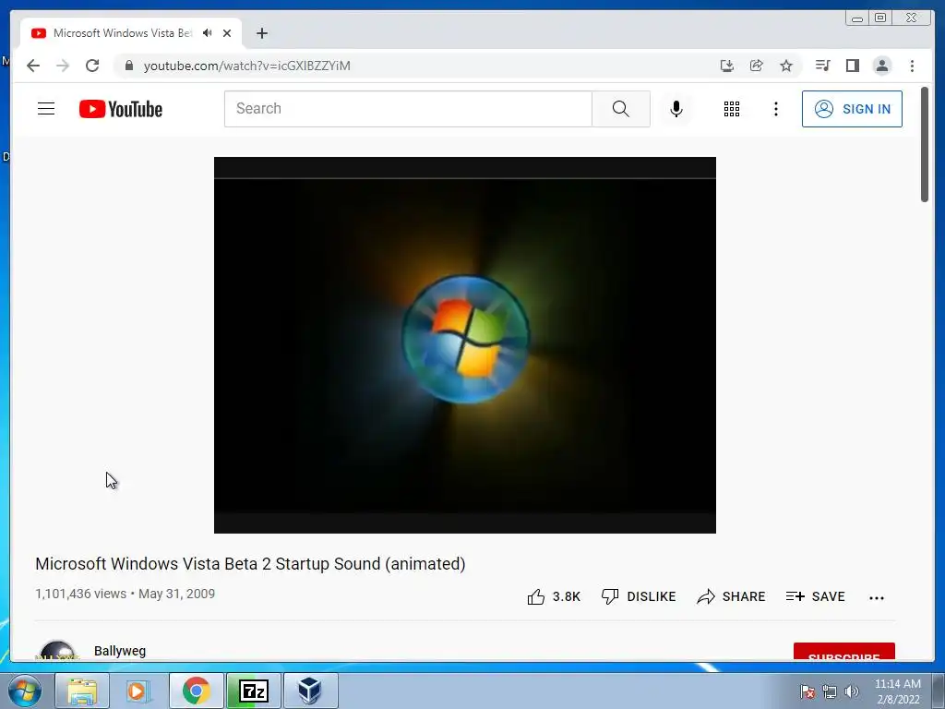Click the Action Center flag tray icon
The width and height of the screenshot is (945, 709).
pyautogui.click(x=807, y=692)
